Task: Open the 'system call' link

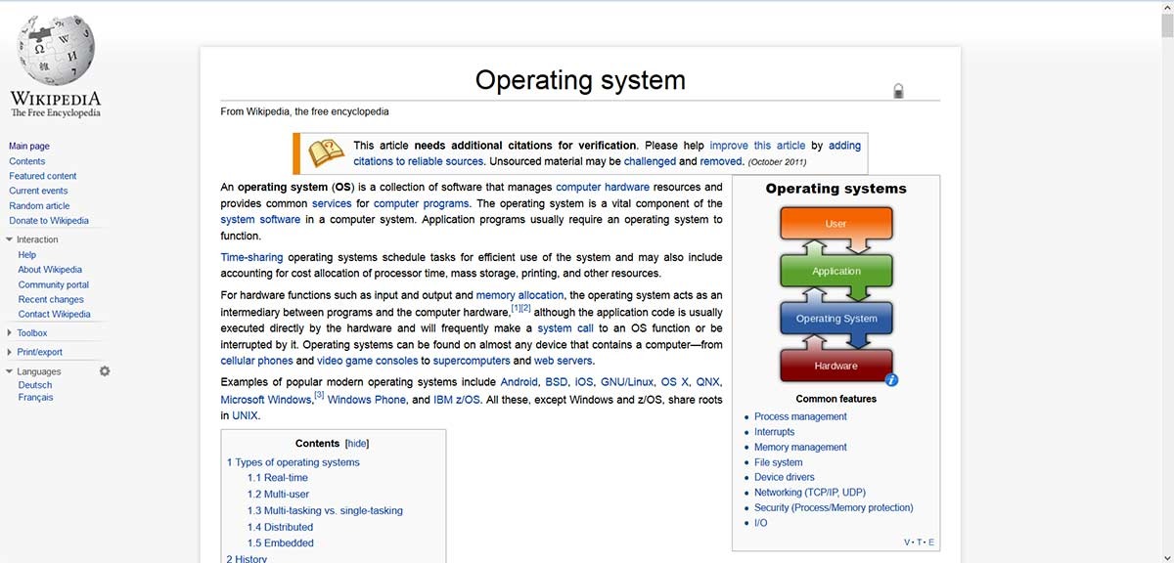Action: [565, 328]
